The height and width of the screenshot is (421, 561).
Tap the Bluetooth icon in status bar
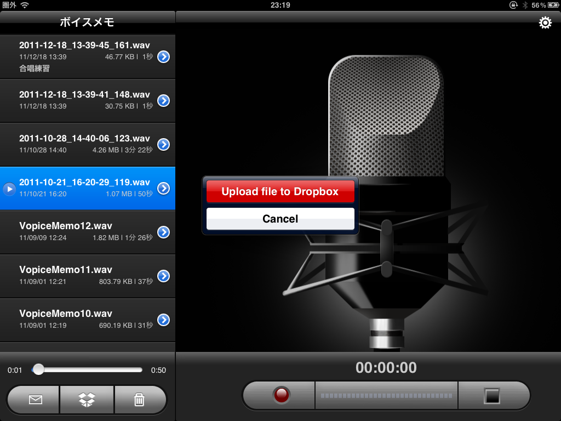tap(525, 5)
